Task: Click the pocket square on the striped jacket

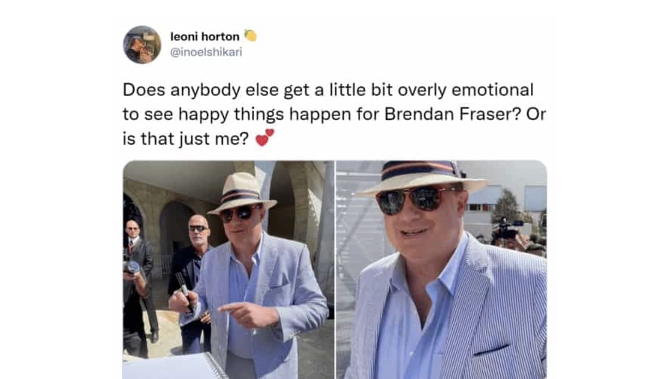Action: (492, 350)
